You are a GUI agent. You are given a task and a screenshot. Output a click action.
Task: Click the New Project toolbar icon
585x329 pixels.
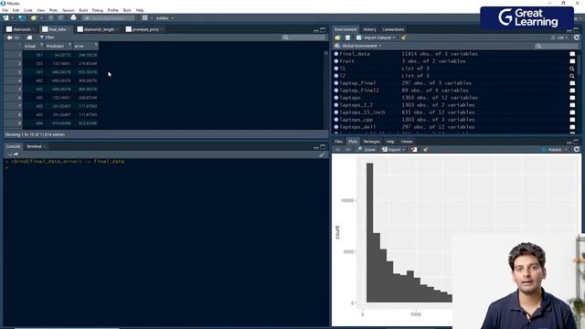click(22, 18)
